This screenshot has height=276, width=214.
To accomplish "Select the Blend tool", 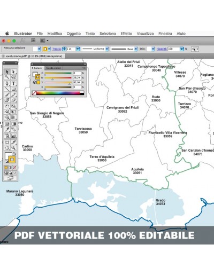I will point(13,129).
